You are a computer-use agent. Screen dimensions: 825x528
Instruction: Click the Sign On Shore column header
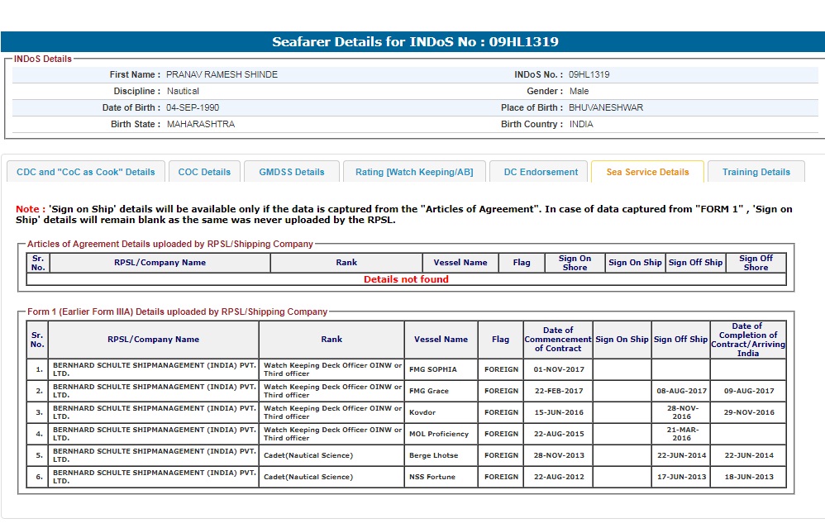[575, 263]
